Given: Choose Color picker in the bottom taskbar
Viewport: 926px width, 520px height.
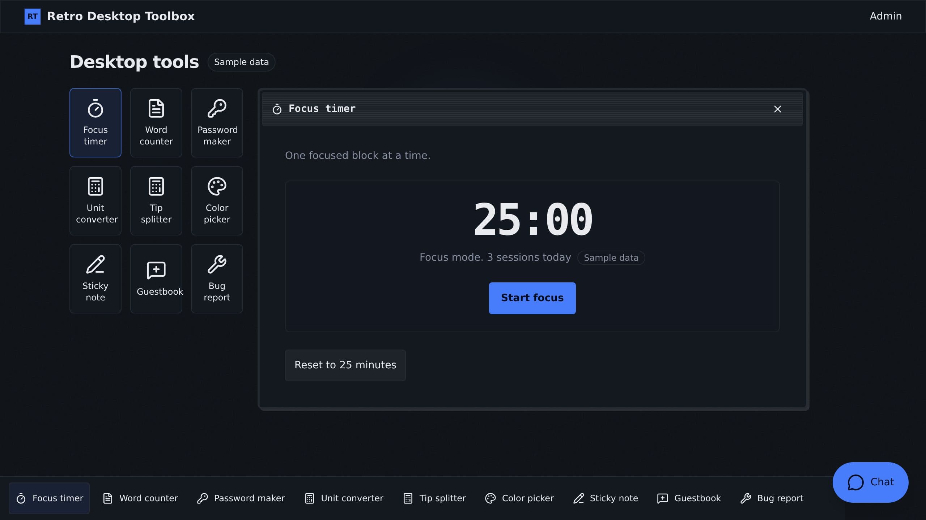Looking at the screenshot, I should click(519, 498).
